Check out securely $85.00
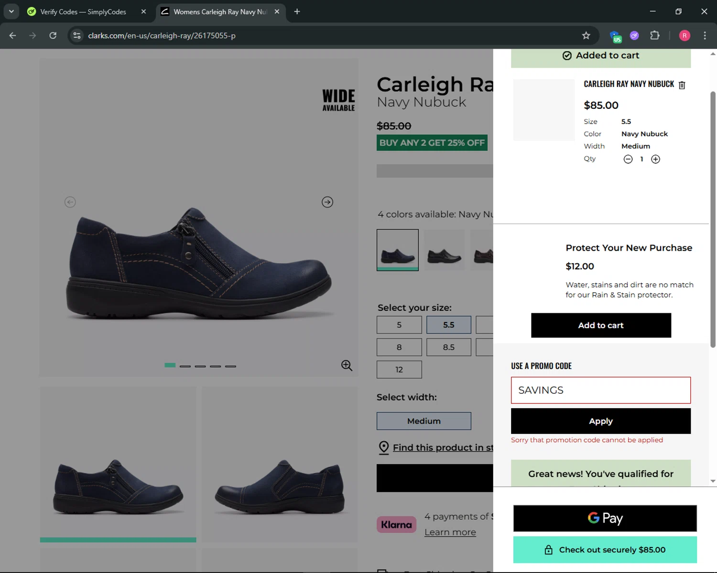This screenshot has width=717, height=573. pos(605,550)
